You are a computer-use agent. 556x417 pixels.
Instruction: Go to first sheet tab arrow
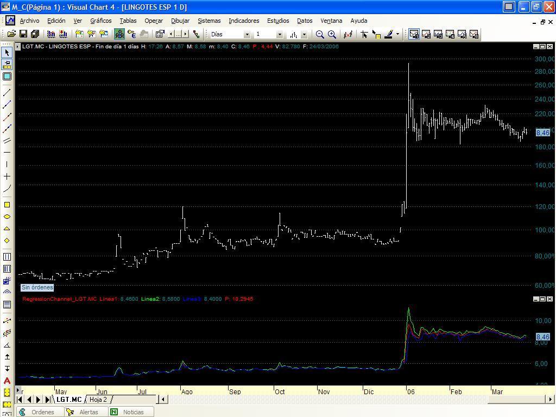[20, 400]
